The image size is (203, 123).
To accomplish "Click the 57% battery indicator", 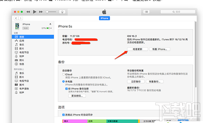I will tap(47, 28).
